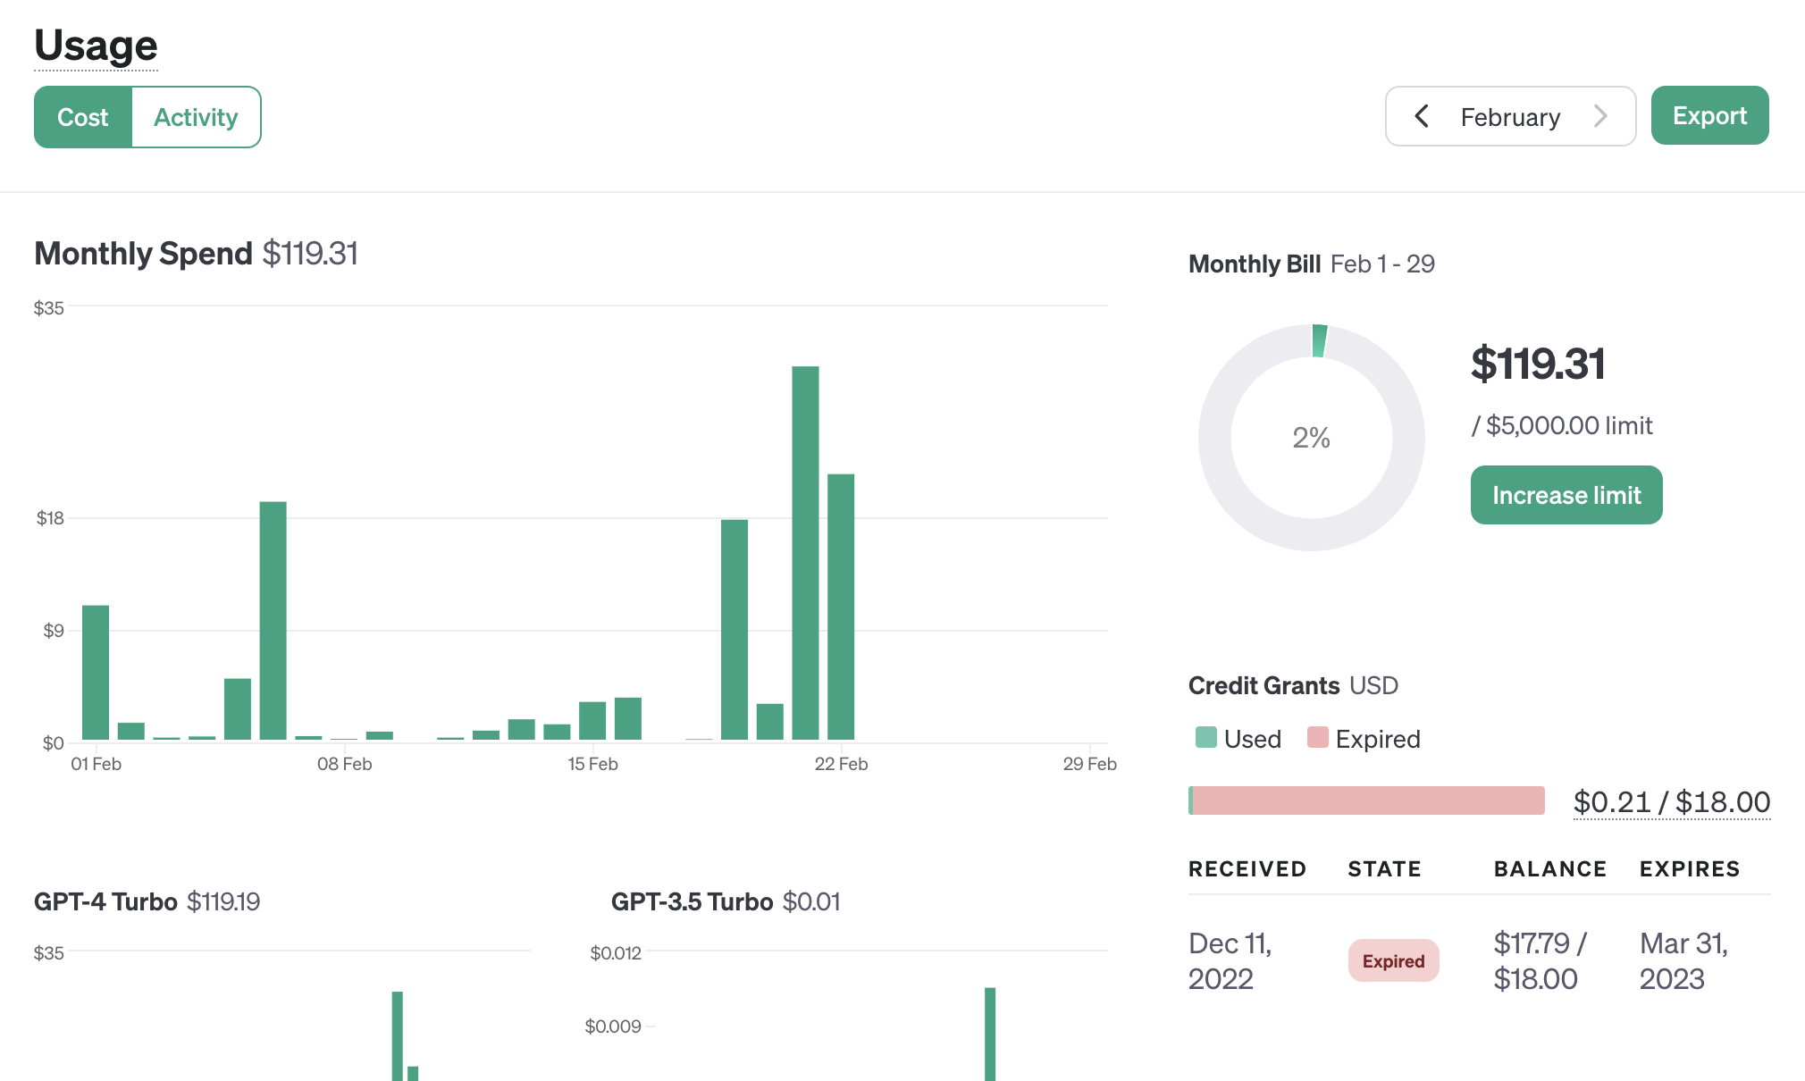This screenshot has width=1805, height=1081.
Task: Click the EXPIRES column header
Action: [1689, 869]
